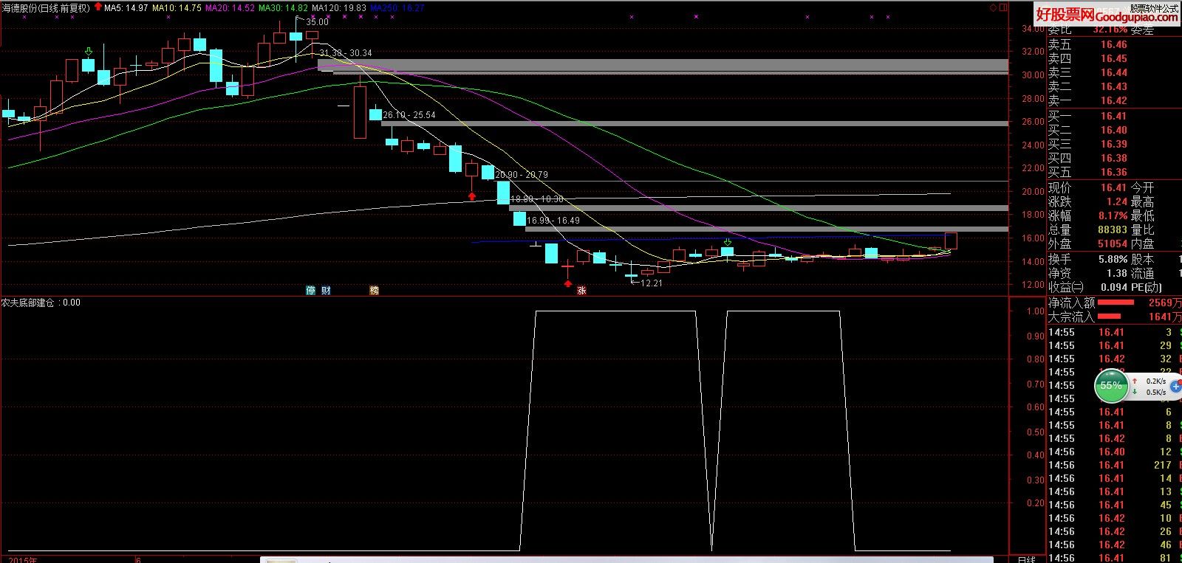Select the MA20: 14.52 indicator label
This screenshot has height=563, width=1182.
(230, 8)
